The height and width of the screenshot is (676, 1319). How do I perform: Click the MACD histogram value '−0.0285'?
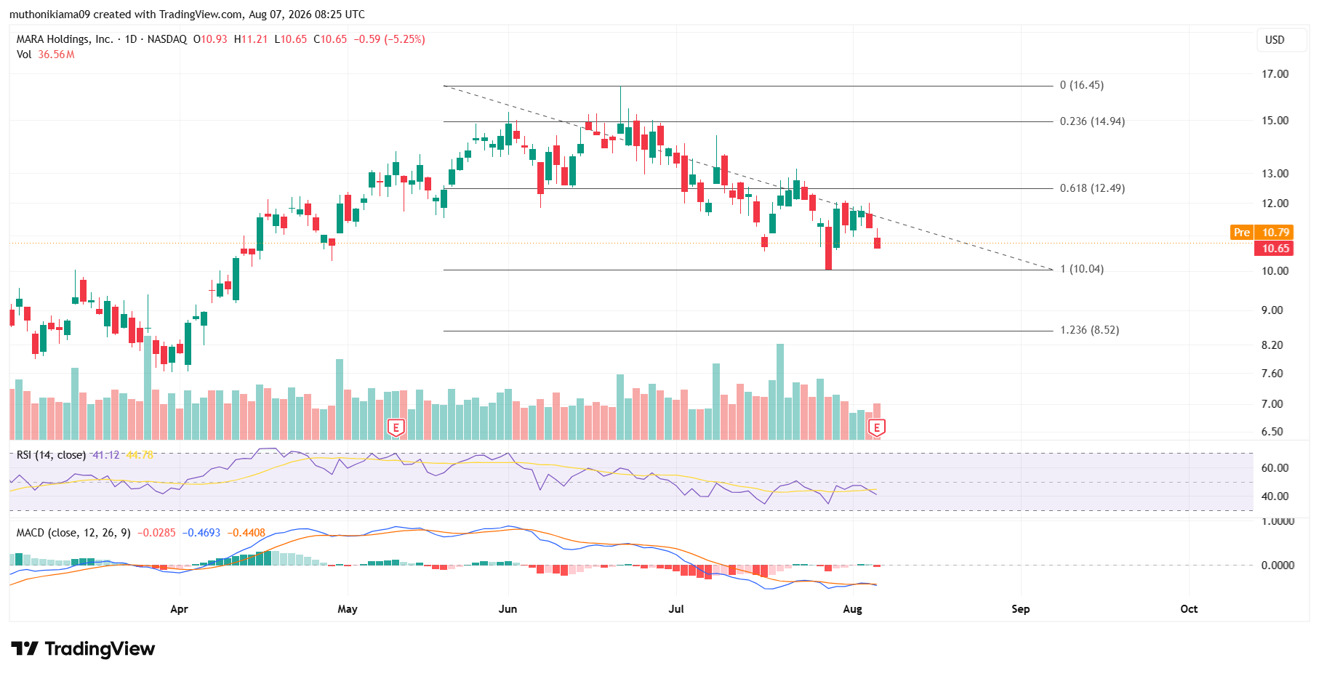coord(156,533)
